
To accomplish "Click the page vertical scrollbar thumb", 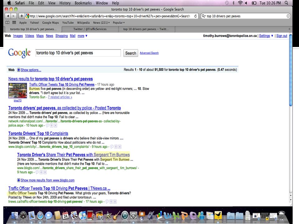I will pos(291,70).
